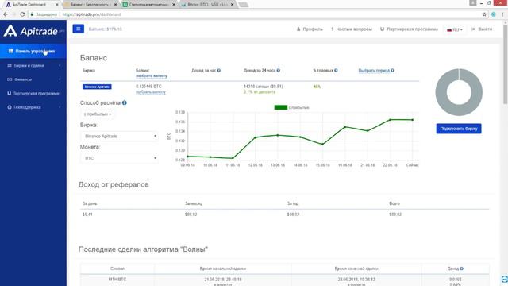
Task: Click the browser back arrow
Action: pyautogui.click(x=6, y=14)
